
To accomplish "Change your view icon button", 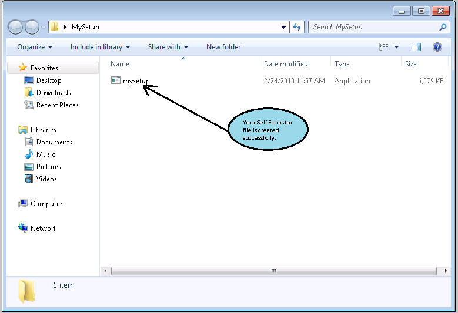I will [383, 46].
